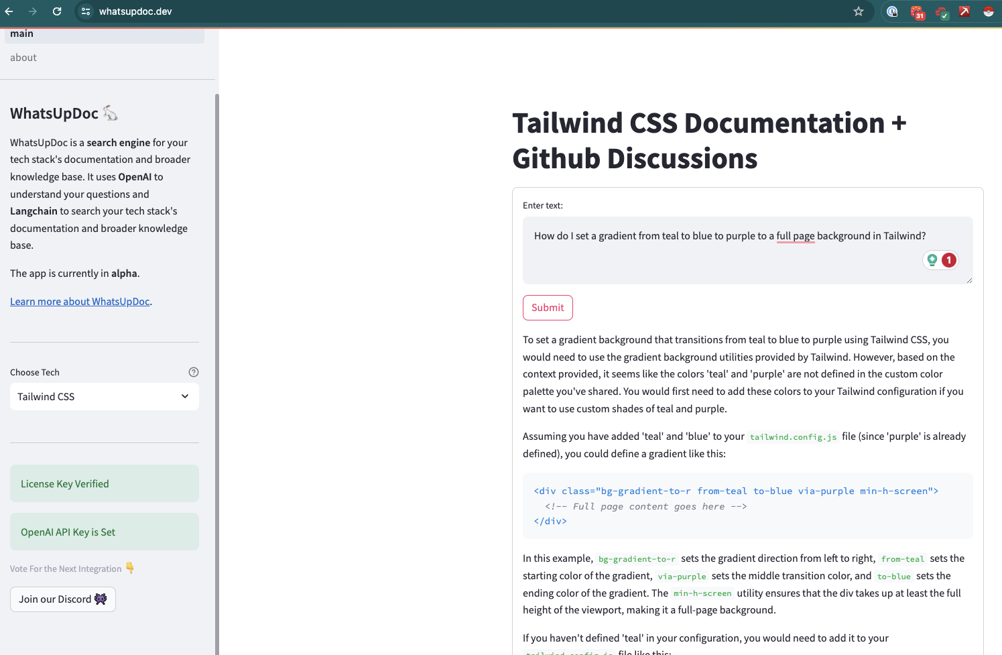Click the closing </div> line in the code block
Screen dimensions: 1002x655
(550, 521)
